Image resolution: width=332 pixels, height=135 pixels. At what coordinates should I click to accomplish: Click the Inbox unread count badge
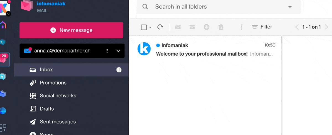pyautogui.click(x=119, y=70)
